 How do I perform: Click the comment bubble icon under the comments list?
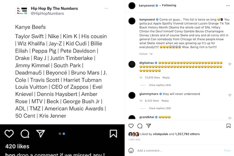140,126
